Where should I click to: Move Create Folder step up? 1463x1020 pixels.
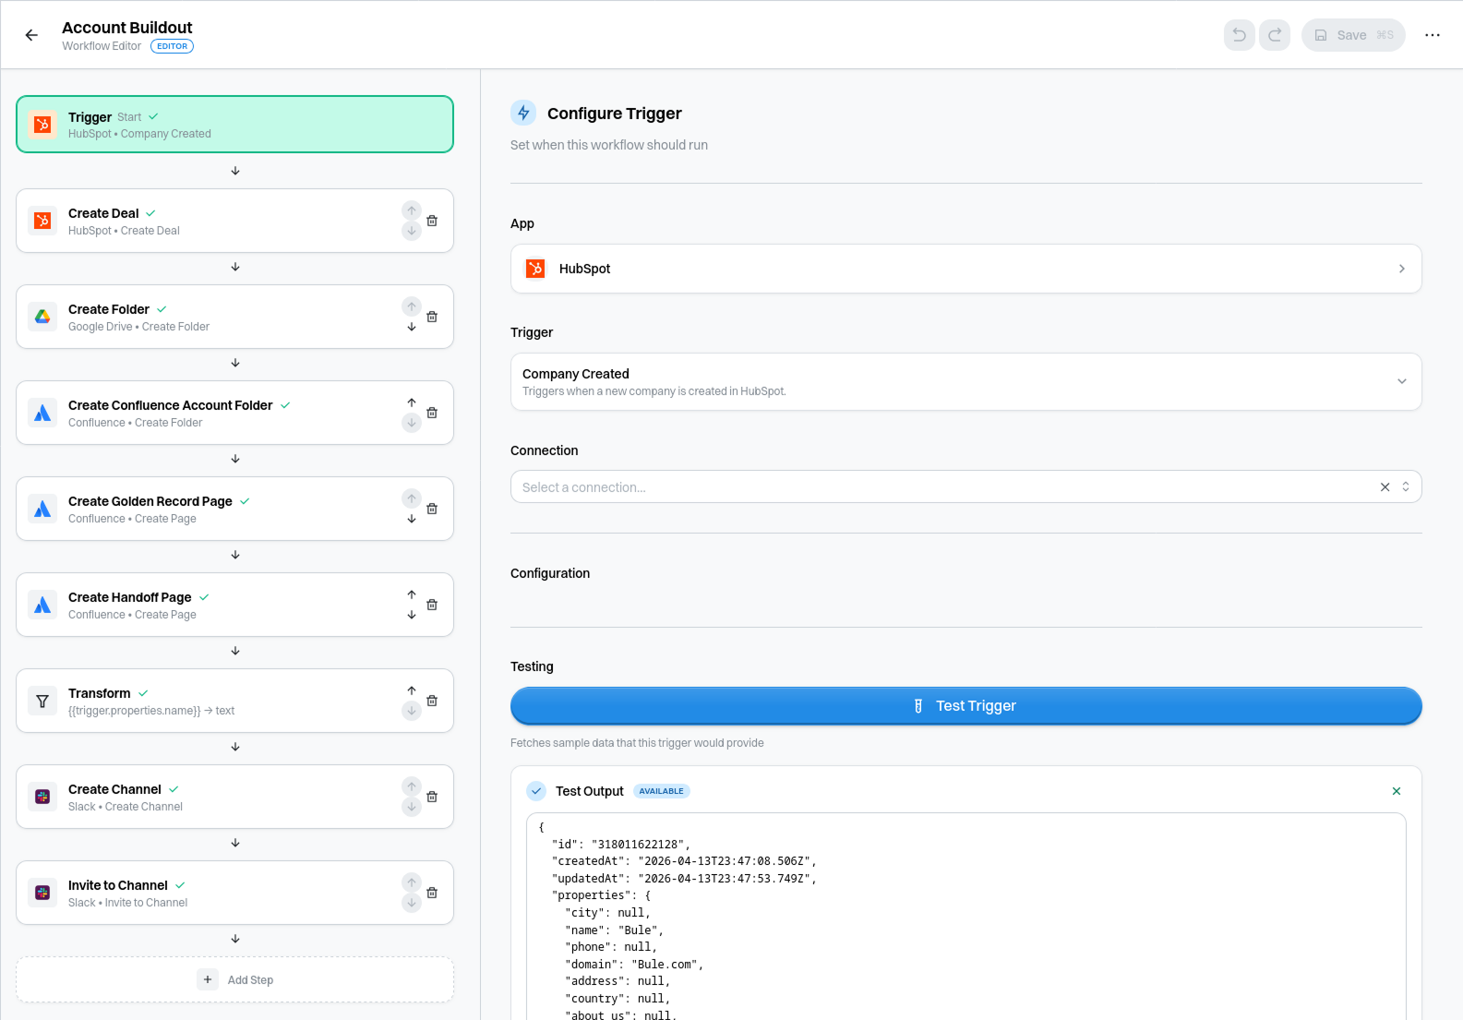(412, 306)
